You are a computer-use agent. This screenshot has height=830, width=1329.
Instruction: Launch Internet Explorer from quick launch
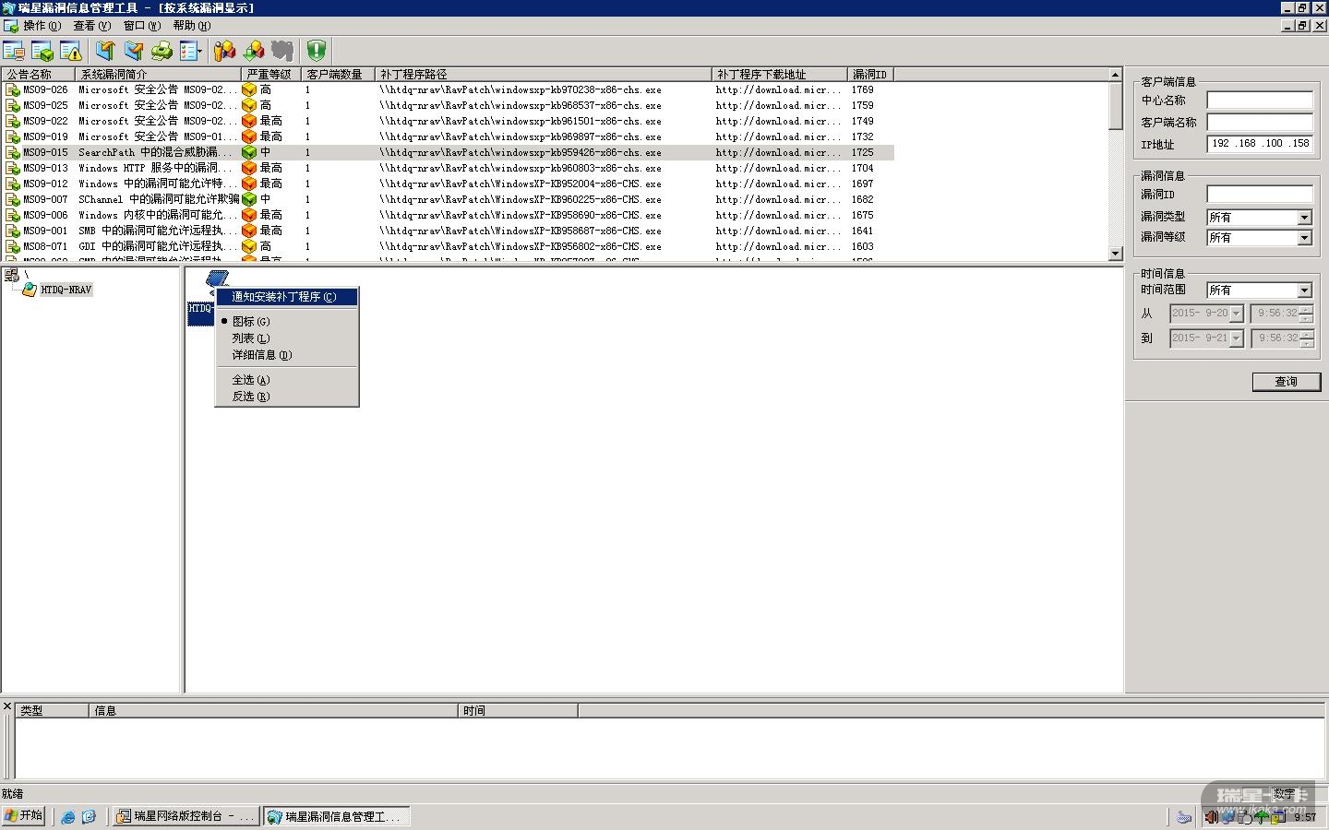tap(68, 817)
